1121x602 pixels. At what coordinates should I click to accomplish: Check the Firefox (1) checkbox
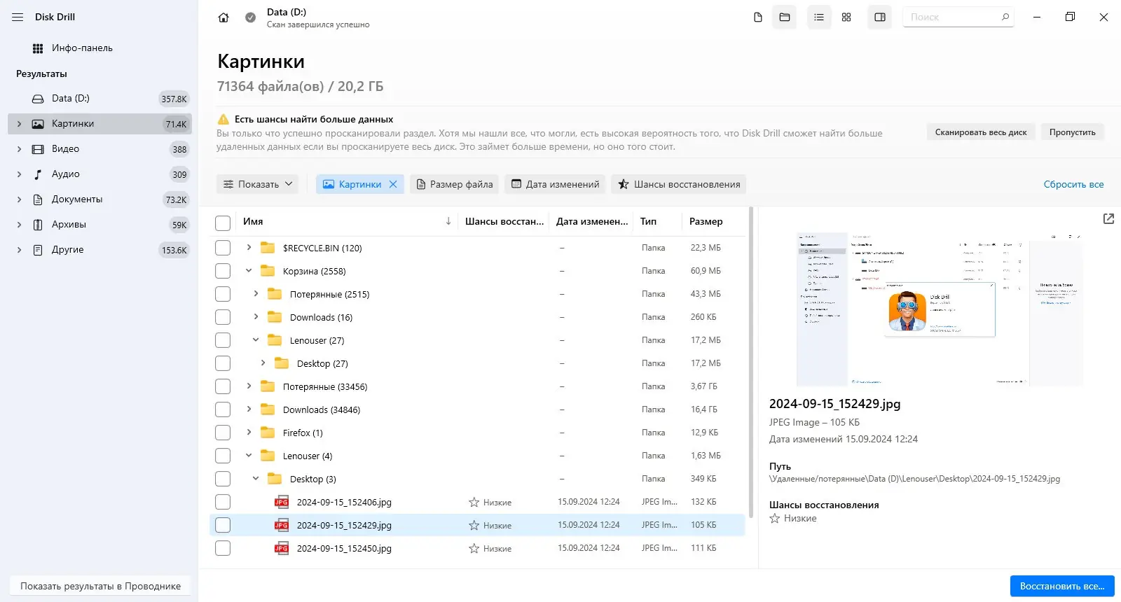tap(223, 433)
